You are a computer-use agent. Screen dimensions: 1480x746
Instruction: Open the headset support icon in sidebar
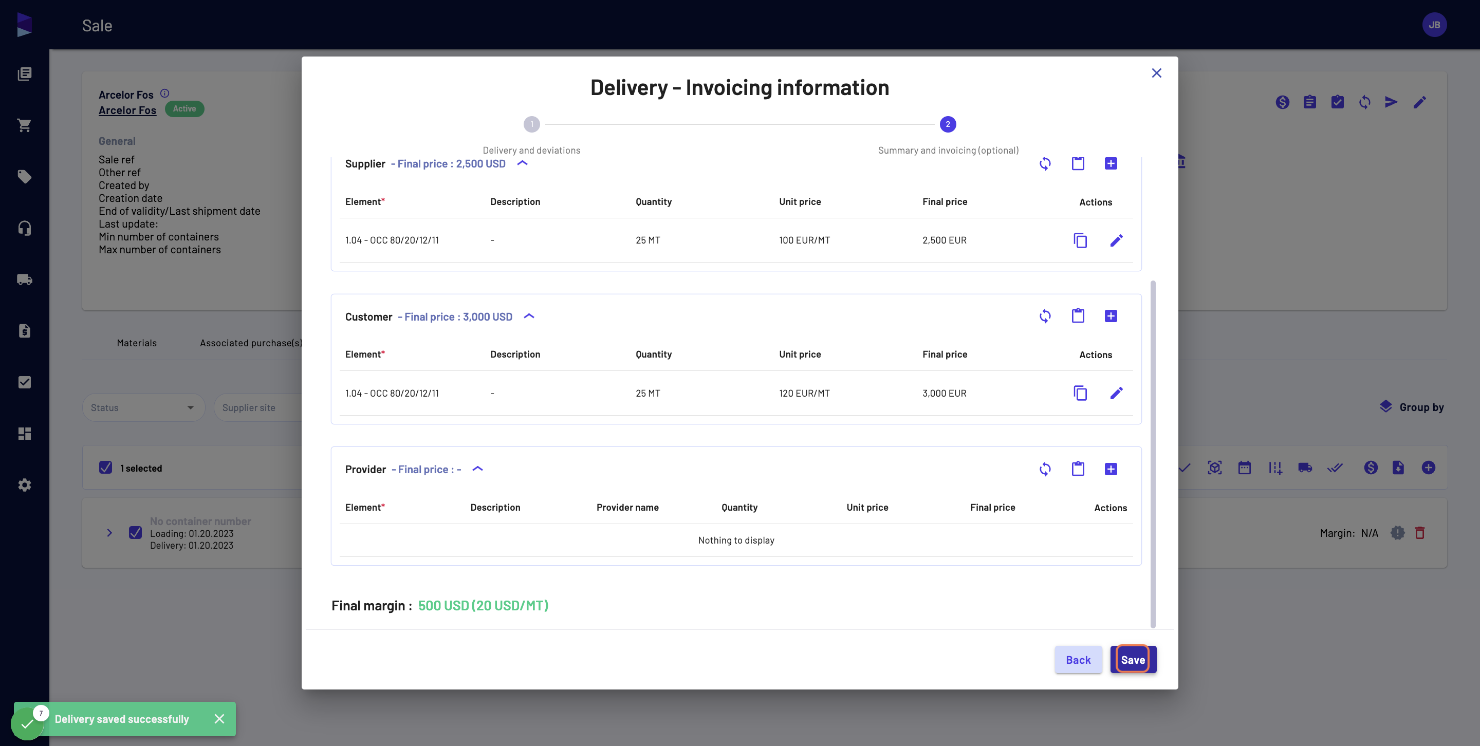tap(24, 228)
